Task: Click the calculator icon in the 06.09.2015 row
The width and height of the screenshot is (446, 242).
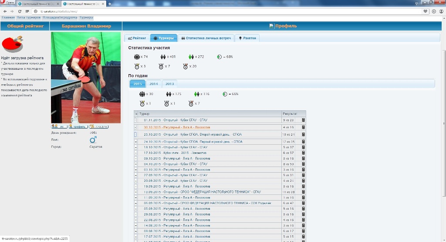Action: (x=303, y=203)
